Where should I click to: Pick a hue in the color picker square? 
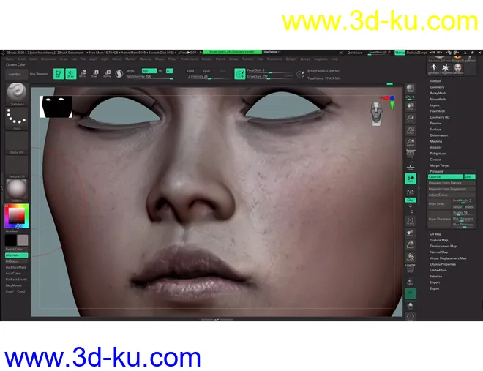click(17, 216)
